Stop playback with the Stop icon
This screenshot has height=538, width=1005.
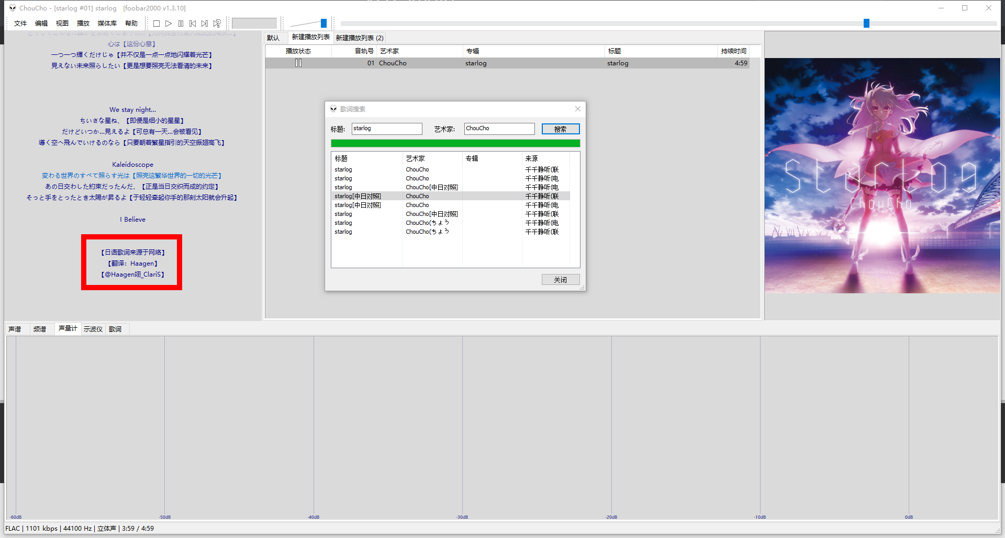pyautogui.click(x=156, y=24)
